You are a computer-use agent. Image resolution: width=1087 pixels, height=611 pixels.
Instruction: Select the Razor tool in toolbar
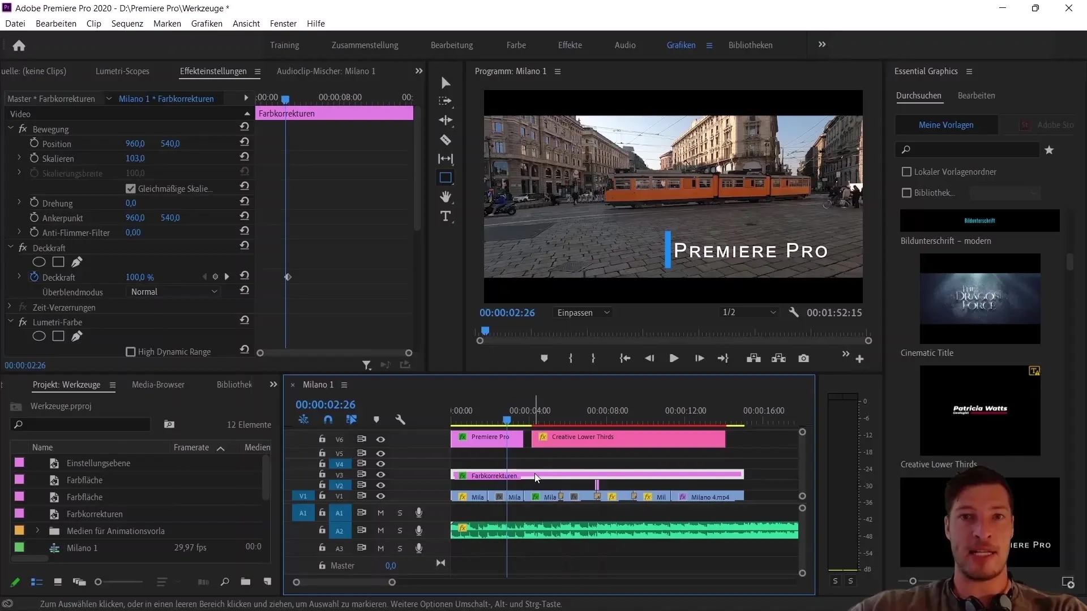pos(446,140)
